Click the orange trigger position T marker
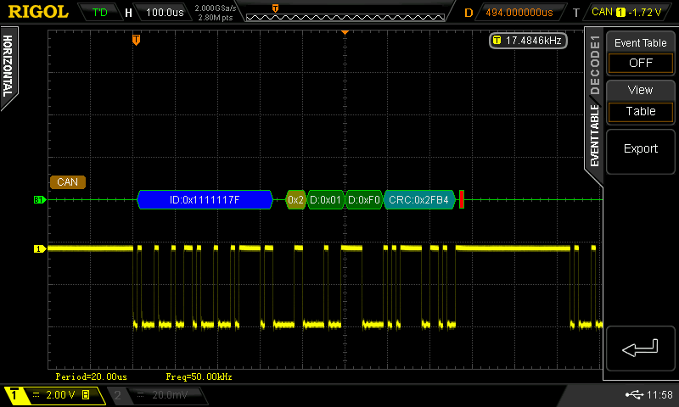679x407 pixels. click(136, 40)
